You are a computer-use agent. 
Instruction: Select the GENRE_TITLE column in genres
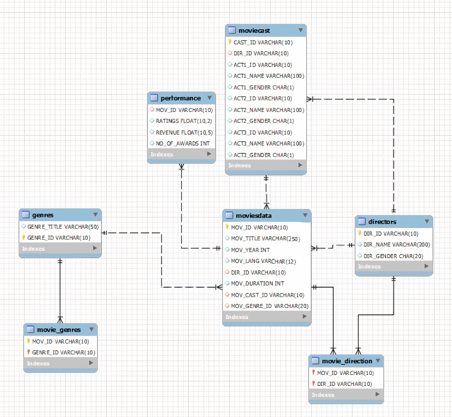63,227
